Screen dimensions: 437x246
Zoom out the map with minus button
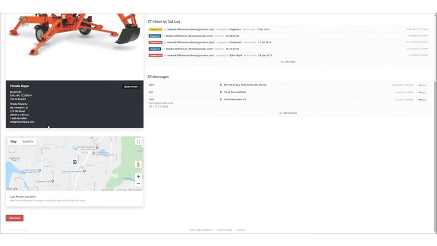(138, 184)
